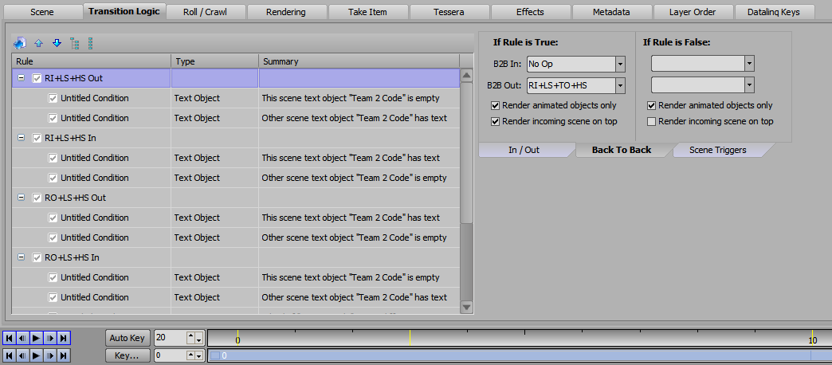The width and height of the screenshot is (832, 365).
Task: Switch to the Roll / Crawl tab
Action: (203, 12)
